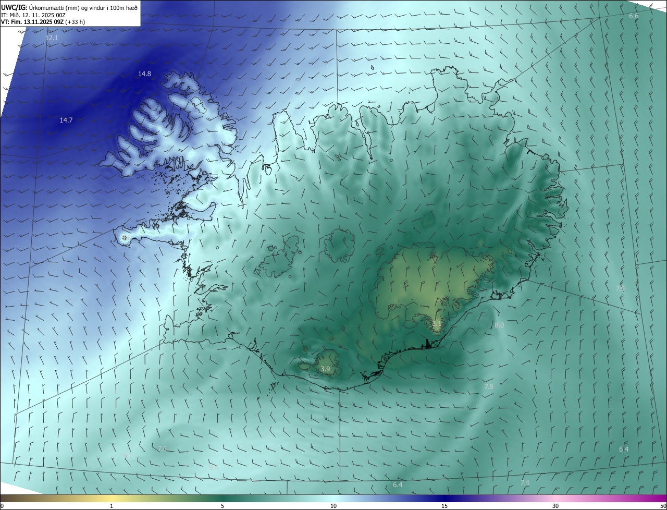This screenshot has width=667, height=510.
Task: Click the 7.8 value label
Action: (489, 386)
